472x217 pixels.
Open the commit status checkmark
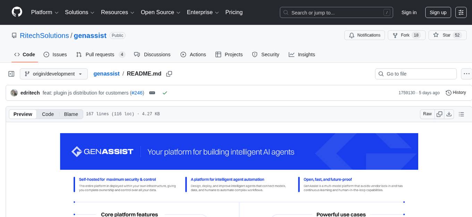(165, 93)
